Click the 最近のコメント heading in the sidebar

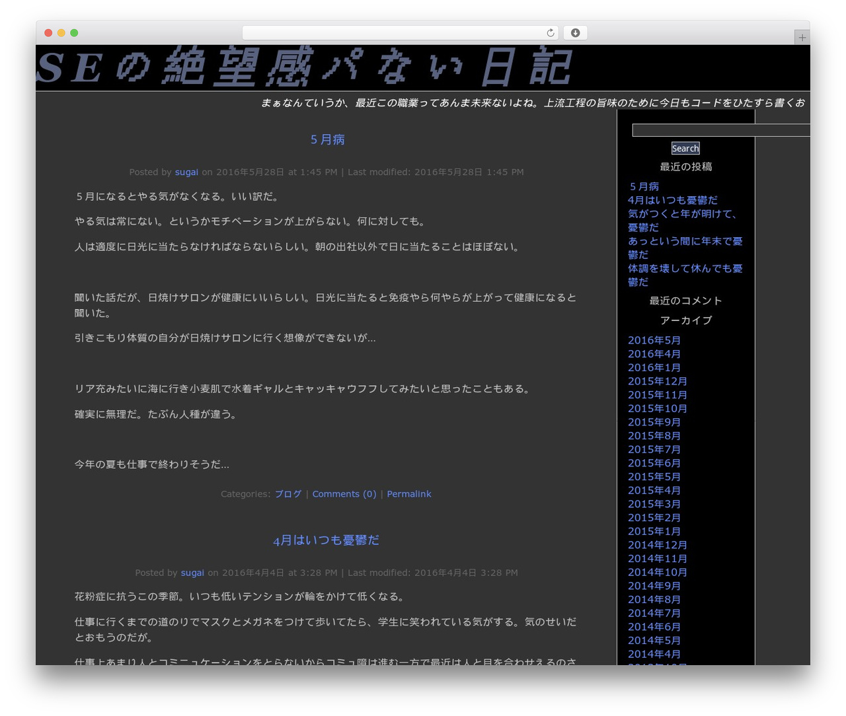click(x=686, y=301)
